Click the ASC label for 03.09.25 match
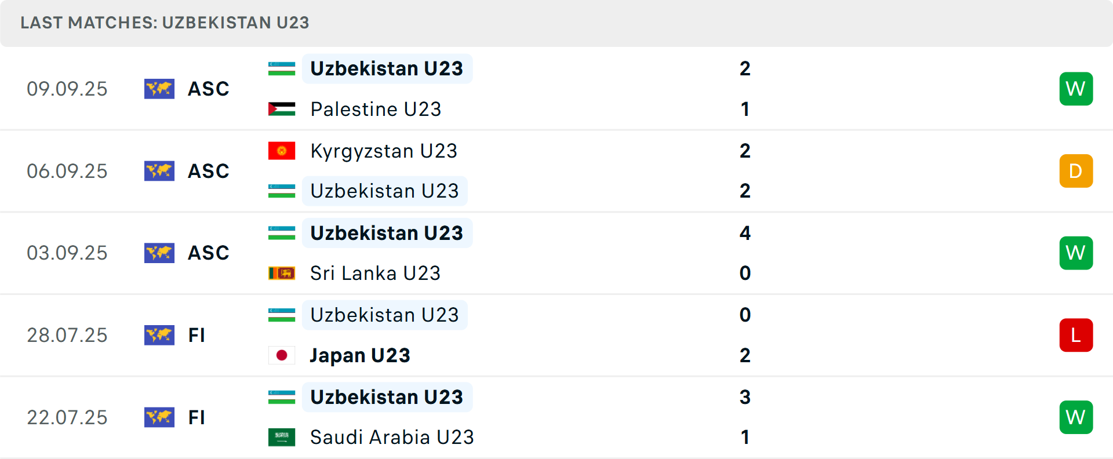The height and width of the screenshot is (459, 1113). point(209,253)
